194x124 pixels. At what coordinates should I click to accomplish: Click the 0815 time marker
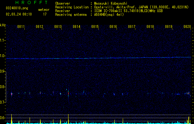[95, 26]
